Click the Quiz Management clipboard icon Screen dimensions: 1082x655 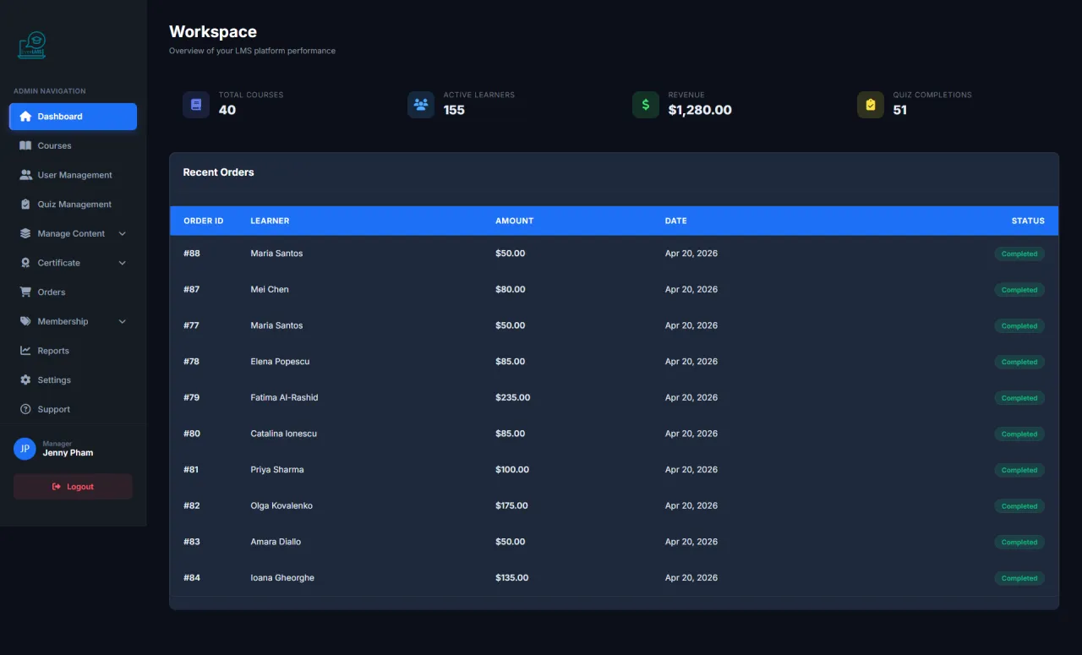pos(25,205)
